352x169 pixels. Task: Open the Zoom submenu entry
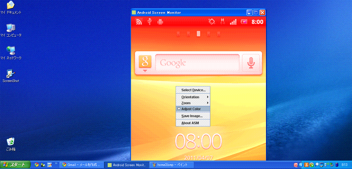(193, 103)
